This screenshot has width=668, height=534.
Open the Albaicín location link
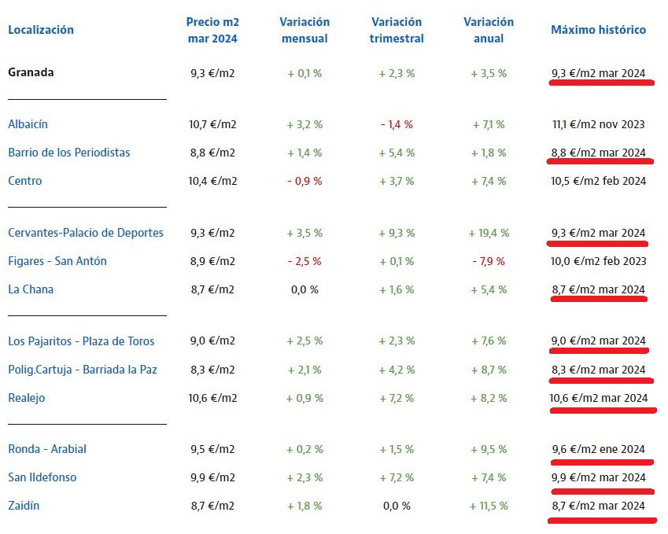point(28,124)
